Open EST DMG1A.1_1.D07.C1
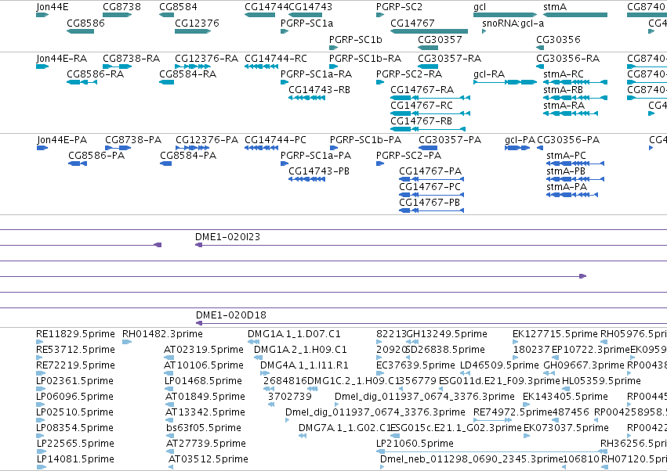Screen dimensions: 667x471 tap(294, 334)
